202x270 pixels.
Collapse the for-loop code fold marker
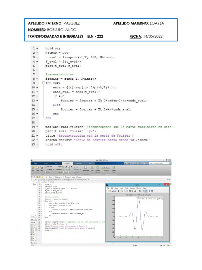44,201
